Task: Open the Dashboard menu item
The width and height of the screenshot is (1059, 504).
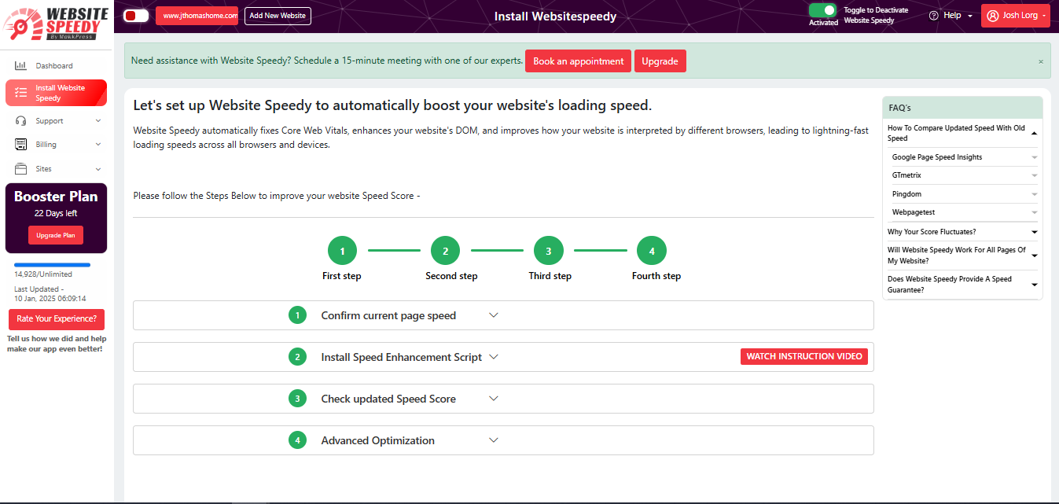Action: point(53,65)
